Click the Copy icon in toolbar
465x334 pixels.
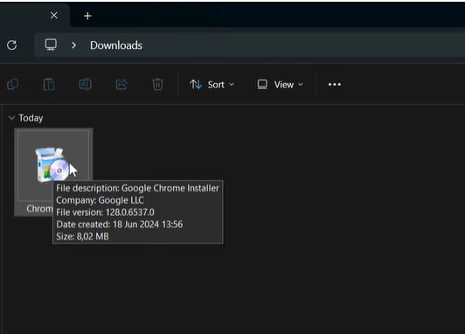[x=13, y=85]
